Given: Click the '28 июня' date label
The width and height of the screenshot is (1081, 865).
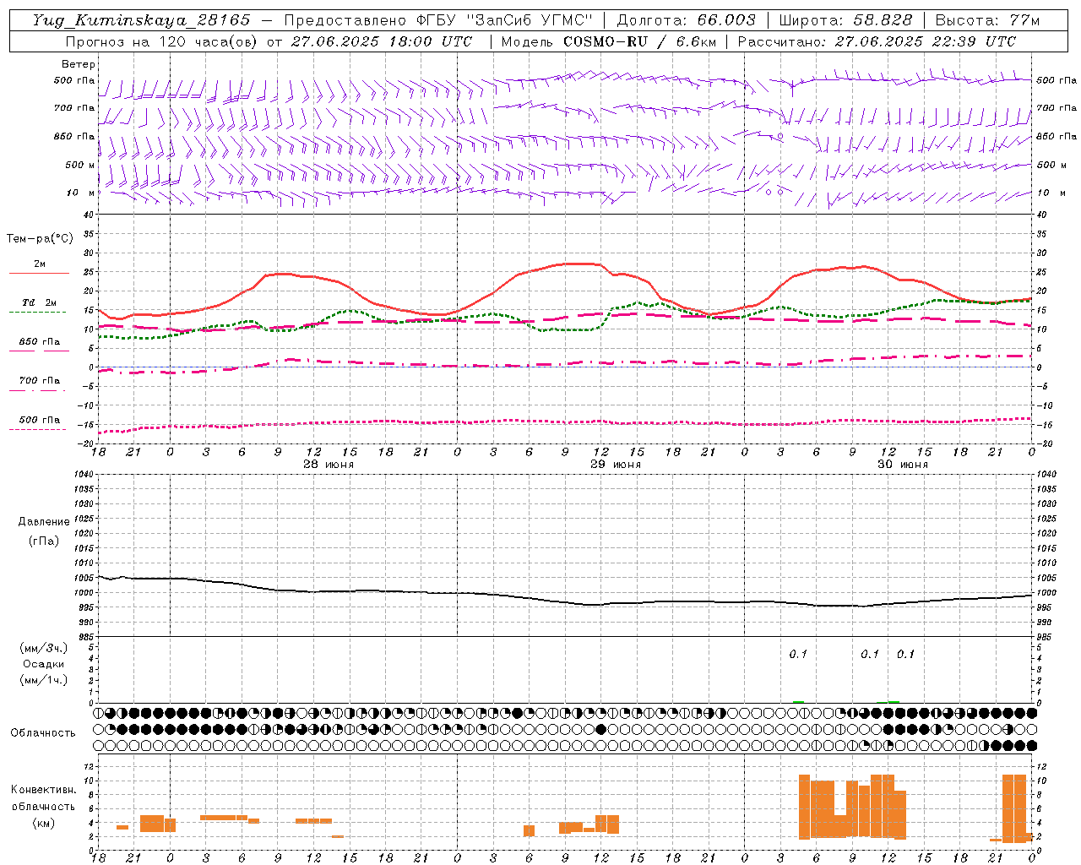Looking at the screenshot, I should (x=329, y=465).
